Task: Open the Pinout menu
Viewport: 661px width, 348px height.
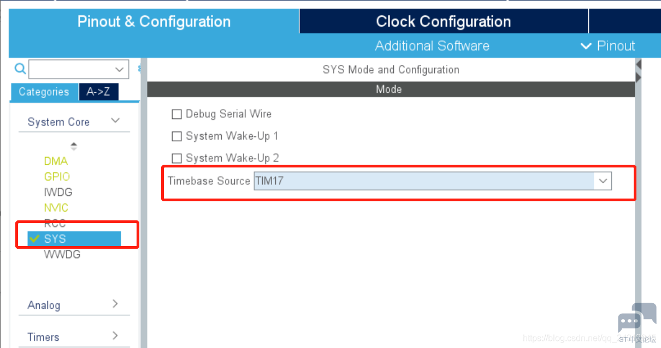Action: [x=608, y=46]
